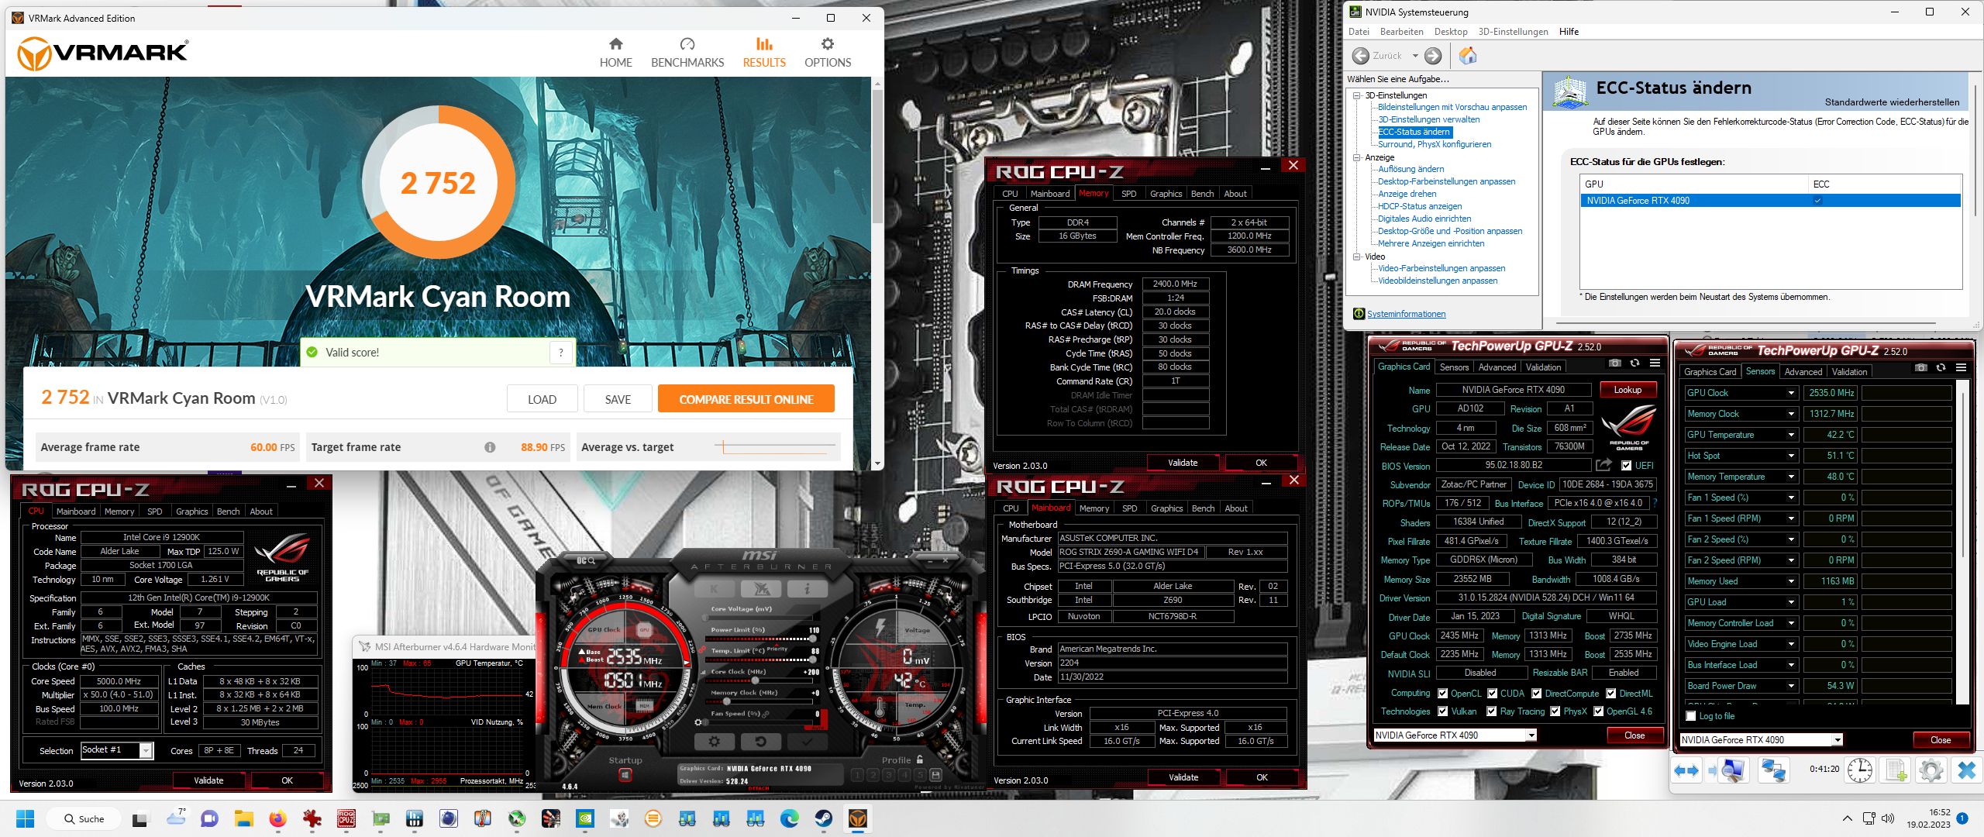Click the Lookup button in GPU-Z

point(1627,390)
